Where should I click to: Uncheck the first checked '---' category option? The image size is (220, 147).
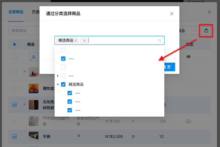pos(63,59)
